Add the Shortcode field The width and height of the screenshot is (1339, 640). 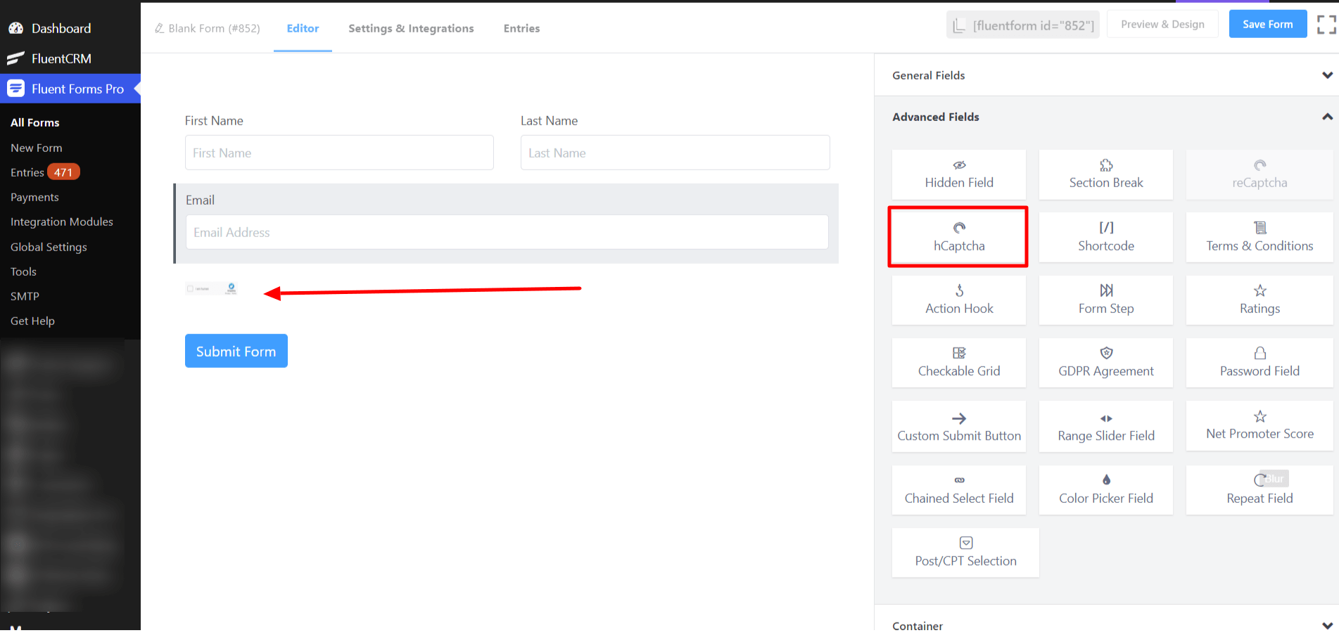pos(1105,237)
